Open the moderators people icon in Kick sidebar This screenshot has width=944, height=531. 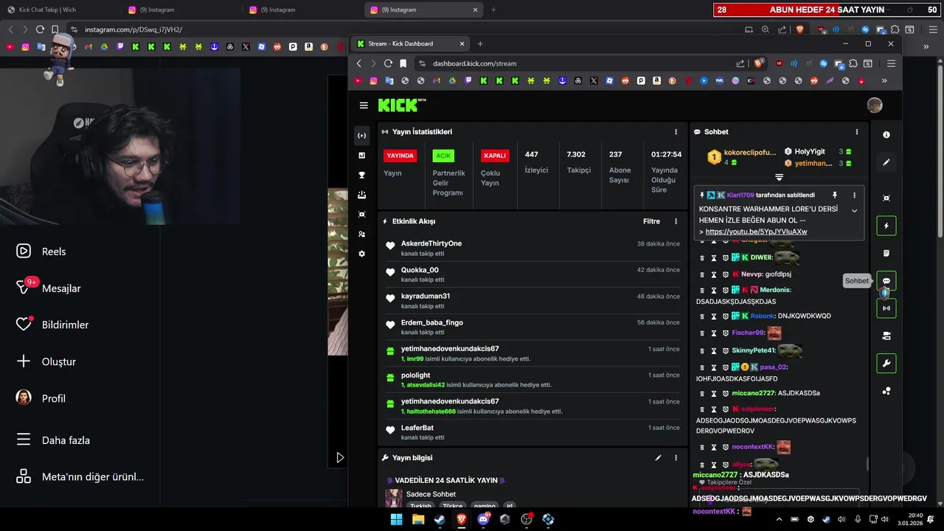click(361, 234)
